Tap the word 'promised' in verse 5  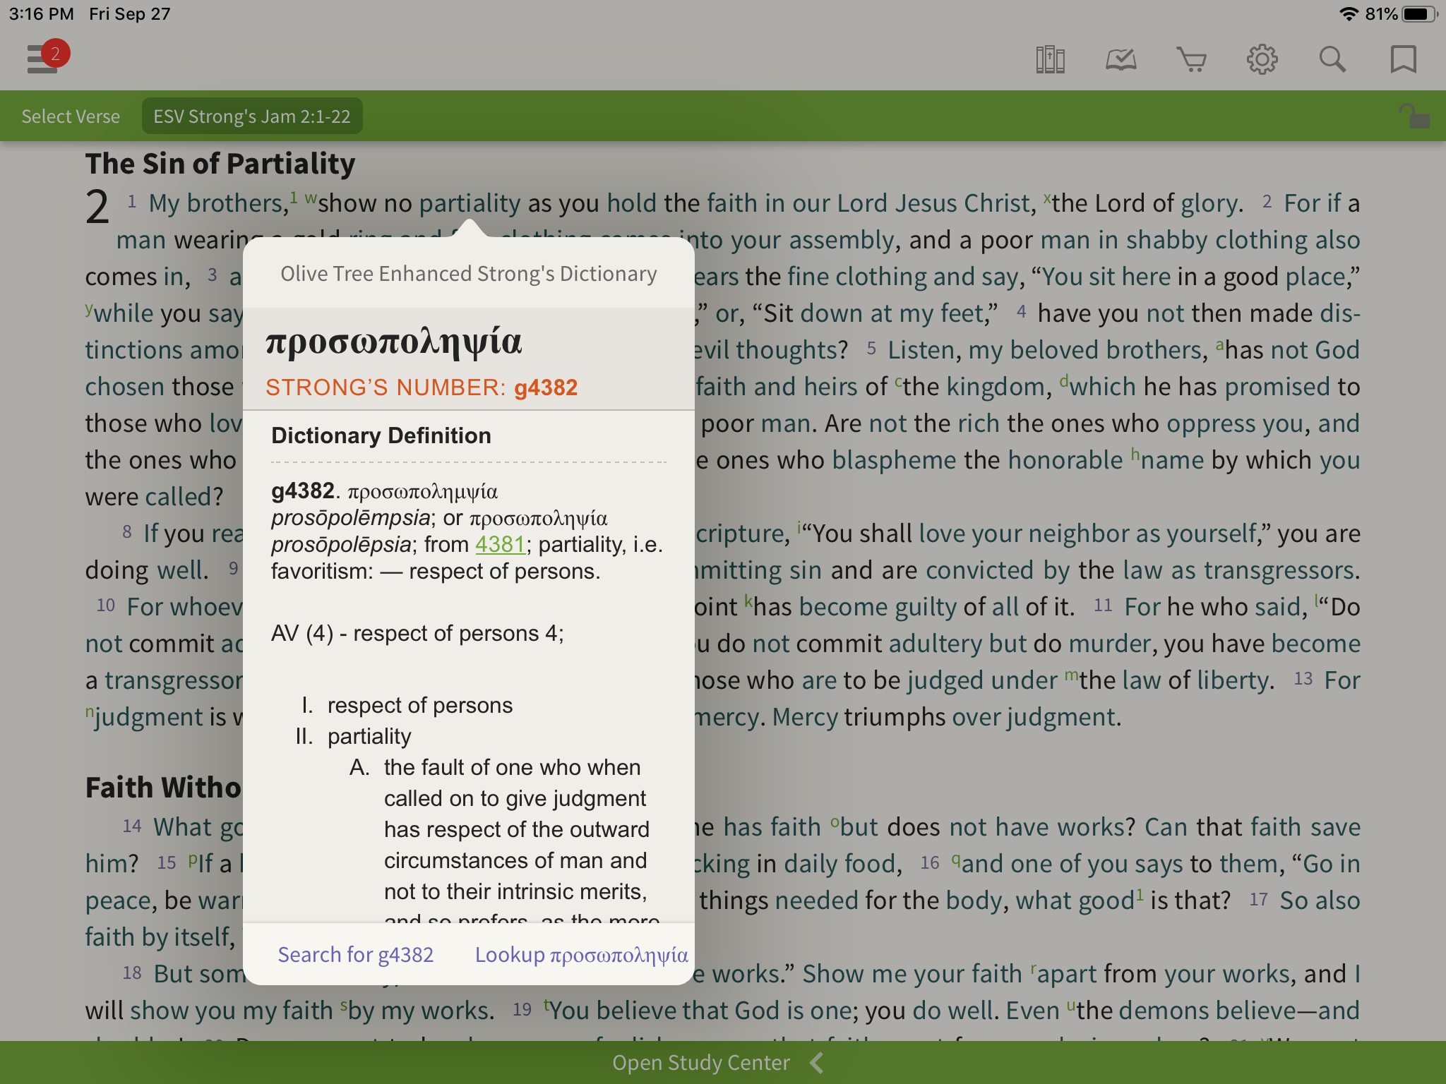tap(1277, 387)
